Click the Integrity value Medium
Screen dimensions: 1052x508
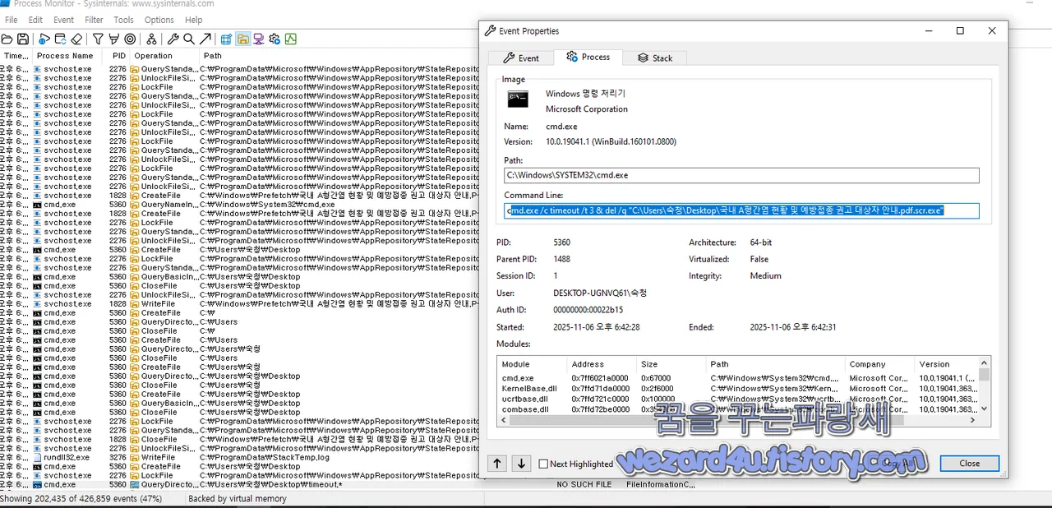(x=765, y=275)
